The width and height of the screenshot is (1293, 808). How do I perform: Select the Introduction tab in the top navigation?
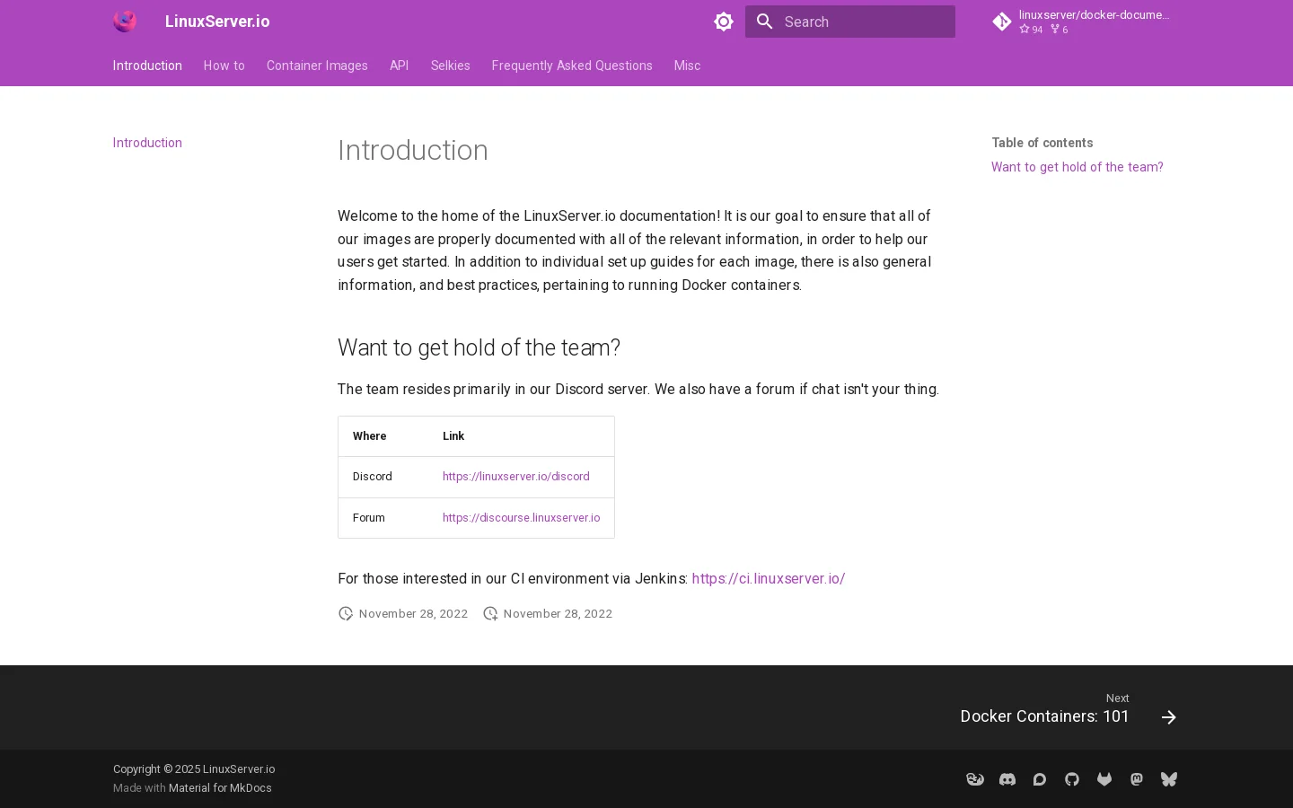(147, 66)
